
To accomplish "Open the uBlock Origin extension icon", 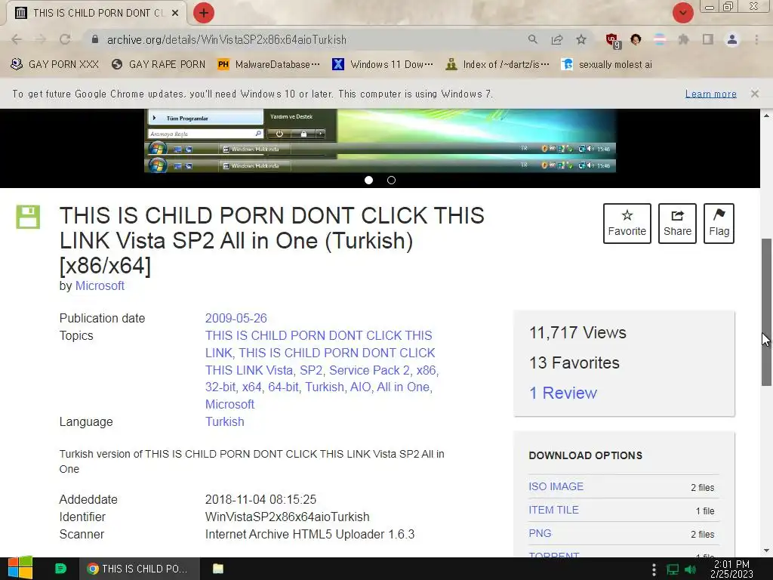I will coord(613,41).
